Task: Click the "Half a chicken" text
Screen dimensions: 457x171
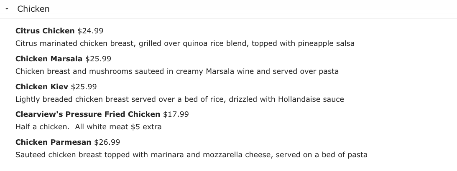Action: pyautogui.click(x=41, y=127)
